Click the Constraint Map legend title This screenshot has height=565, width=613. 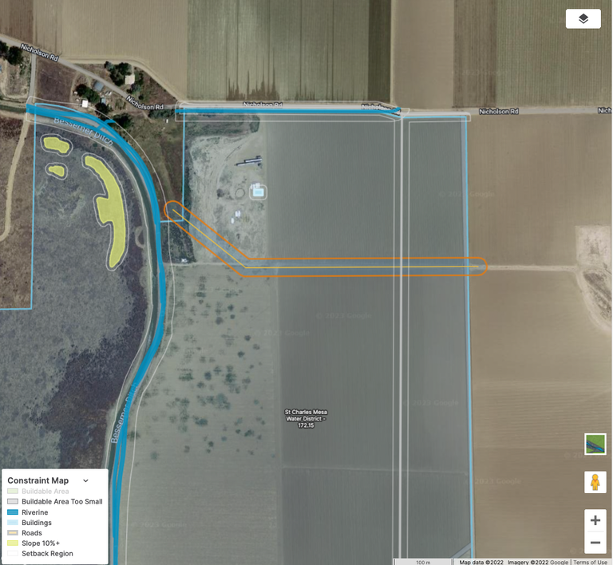[x=38, y=480]
